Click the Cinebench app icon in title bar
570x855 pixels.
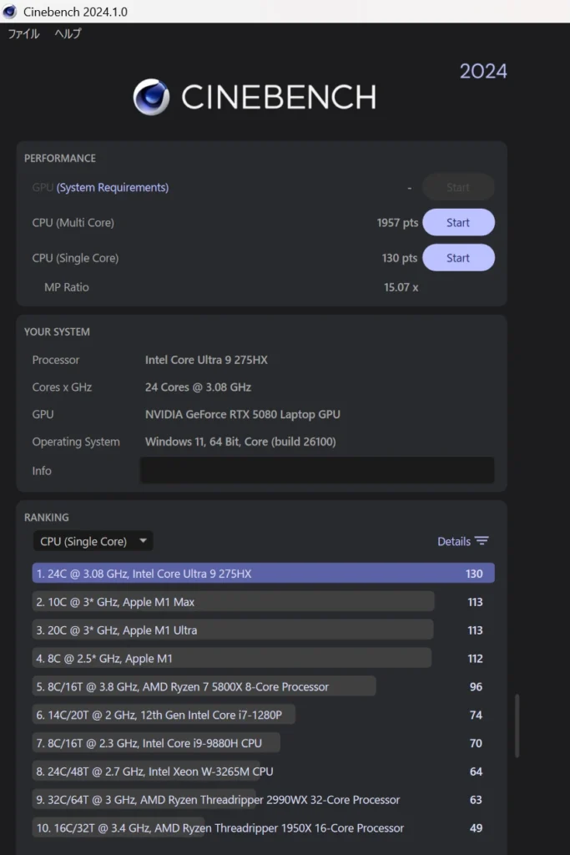(12, 13)
